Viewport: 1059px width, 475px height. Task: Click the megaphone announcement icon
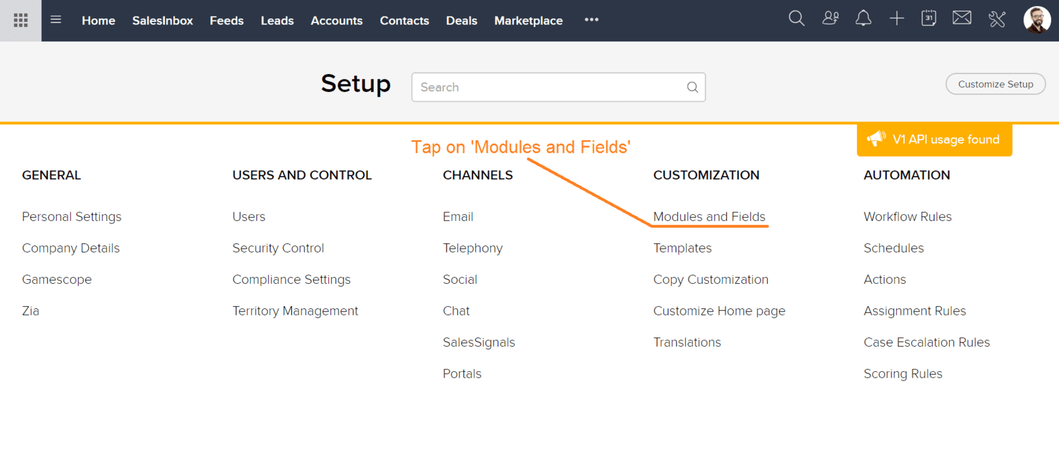click(876, 138)
